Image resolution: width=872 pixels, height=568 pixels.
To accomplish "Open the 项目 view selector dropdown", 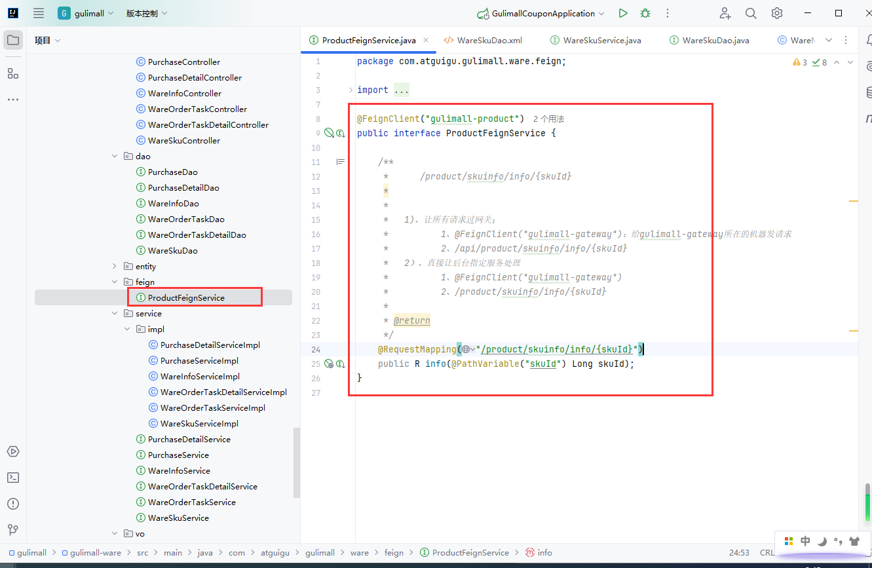I will pyautogui.click(x=47, y=40).
